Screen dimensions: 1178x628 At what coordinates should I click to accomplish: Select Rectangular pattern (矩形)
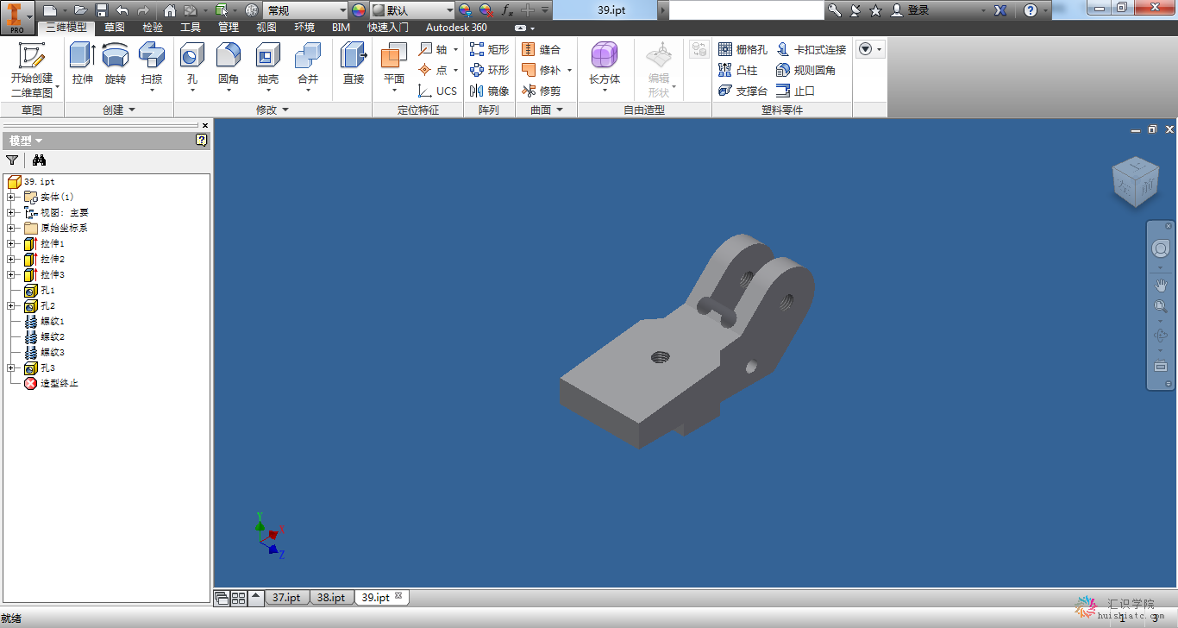tap(490, 49)
